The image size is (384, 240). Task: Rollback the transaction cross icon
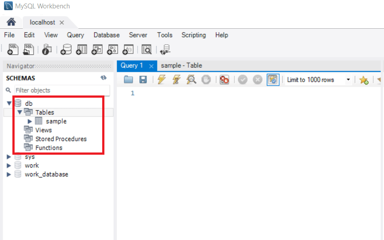coord(257,80)
